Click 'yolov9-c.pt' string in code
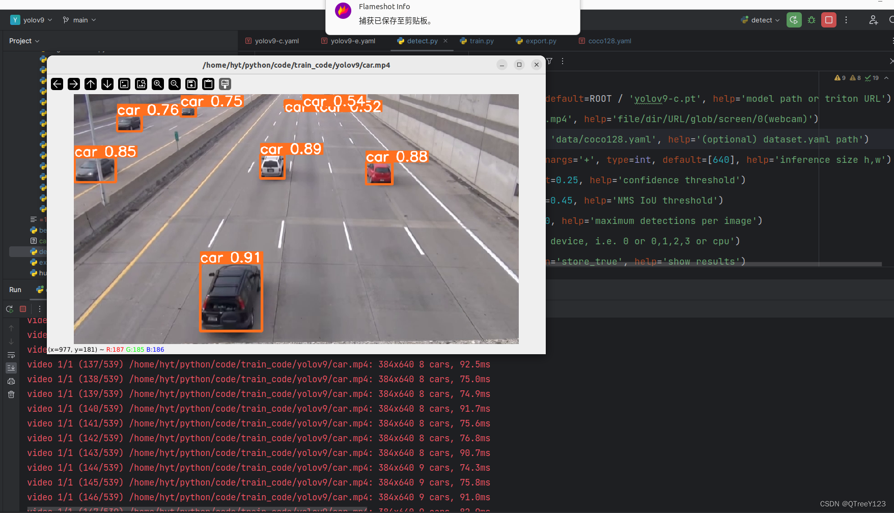This screenshot has height=513, width=894. coord(665,99)
